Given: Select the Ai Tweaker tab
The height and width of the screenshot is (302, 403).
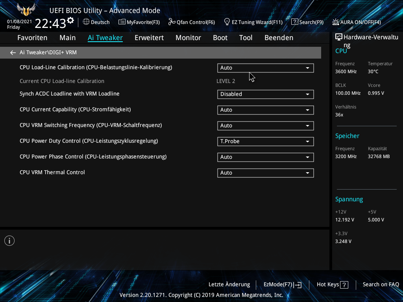Looking at the screenshot, I should click(x=105, y=38).
